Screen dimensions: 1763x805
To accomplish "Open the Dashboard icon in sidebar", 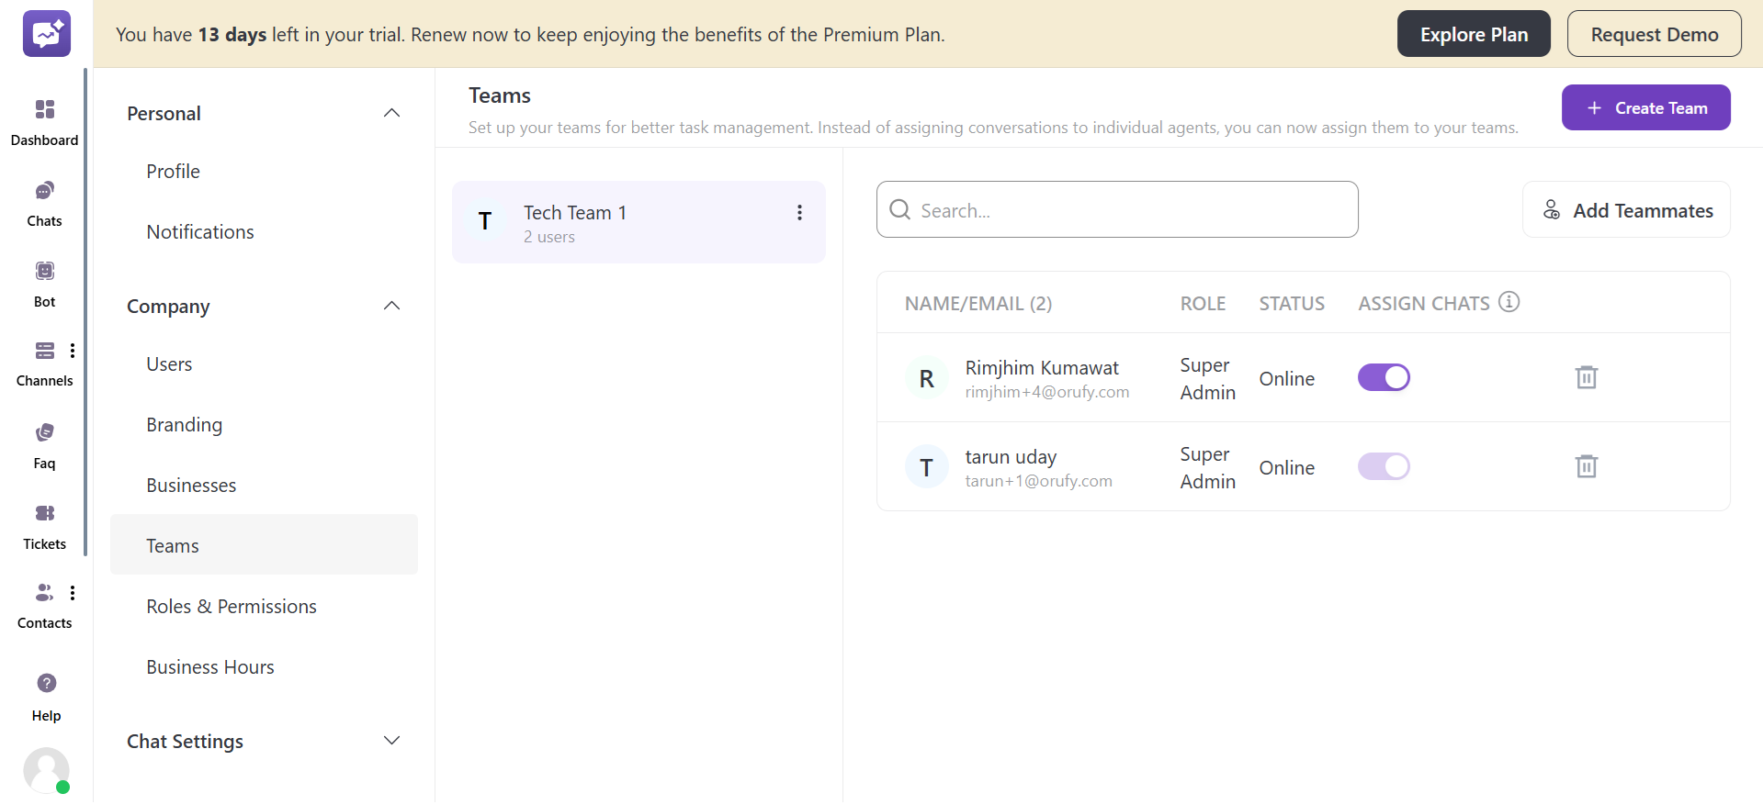I will [44, 110].
